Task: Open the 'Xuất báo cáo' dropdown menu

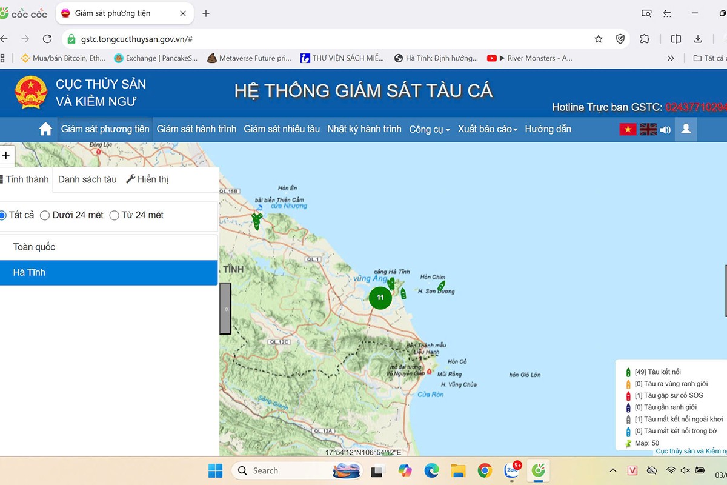Action: coord(487,129)
